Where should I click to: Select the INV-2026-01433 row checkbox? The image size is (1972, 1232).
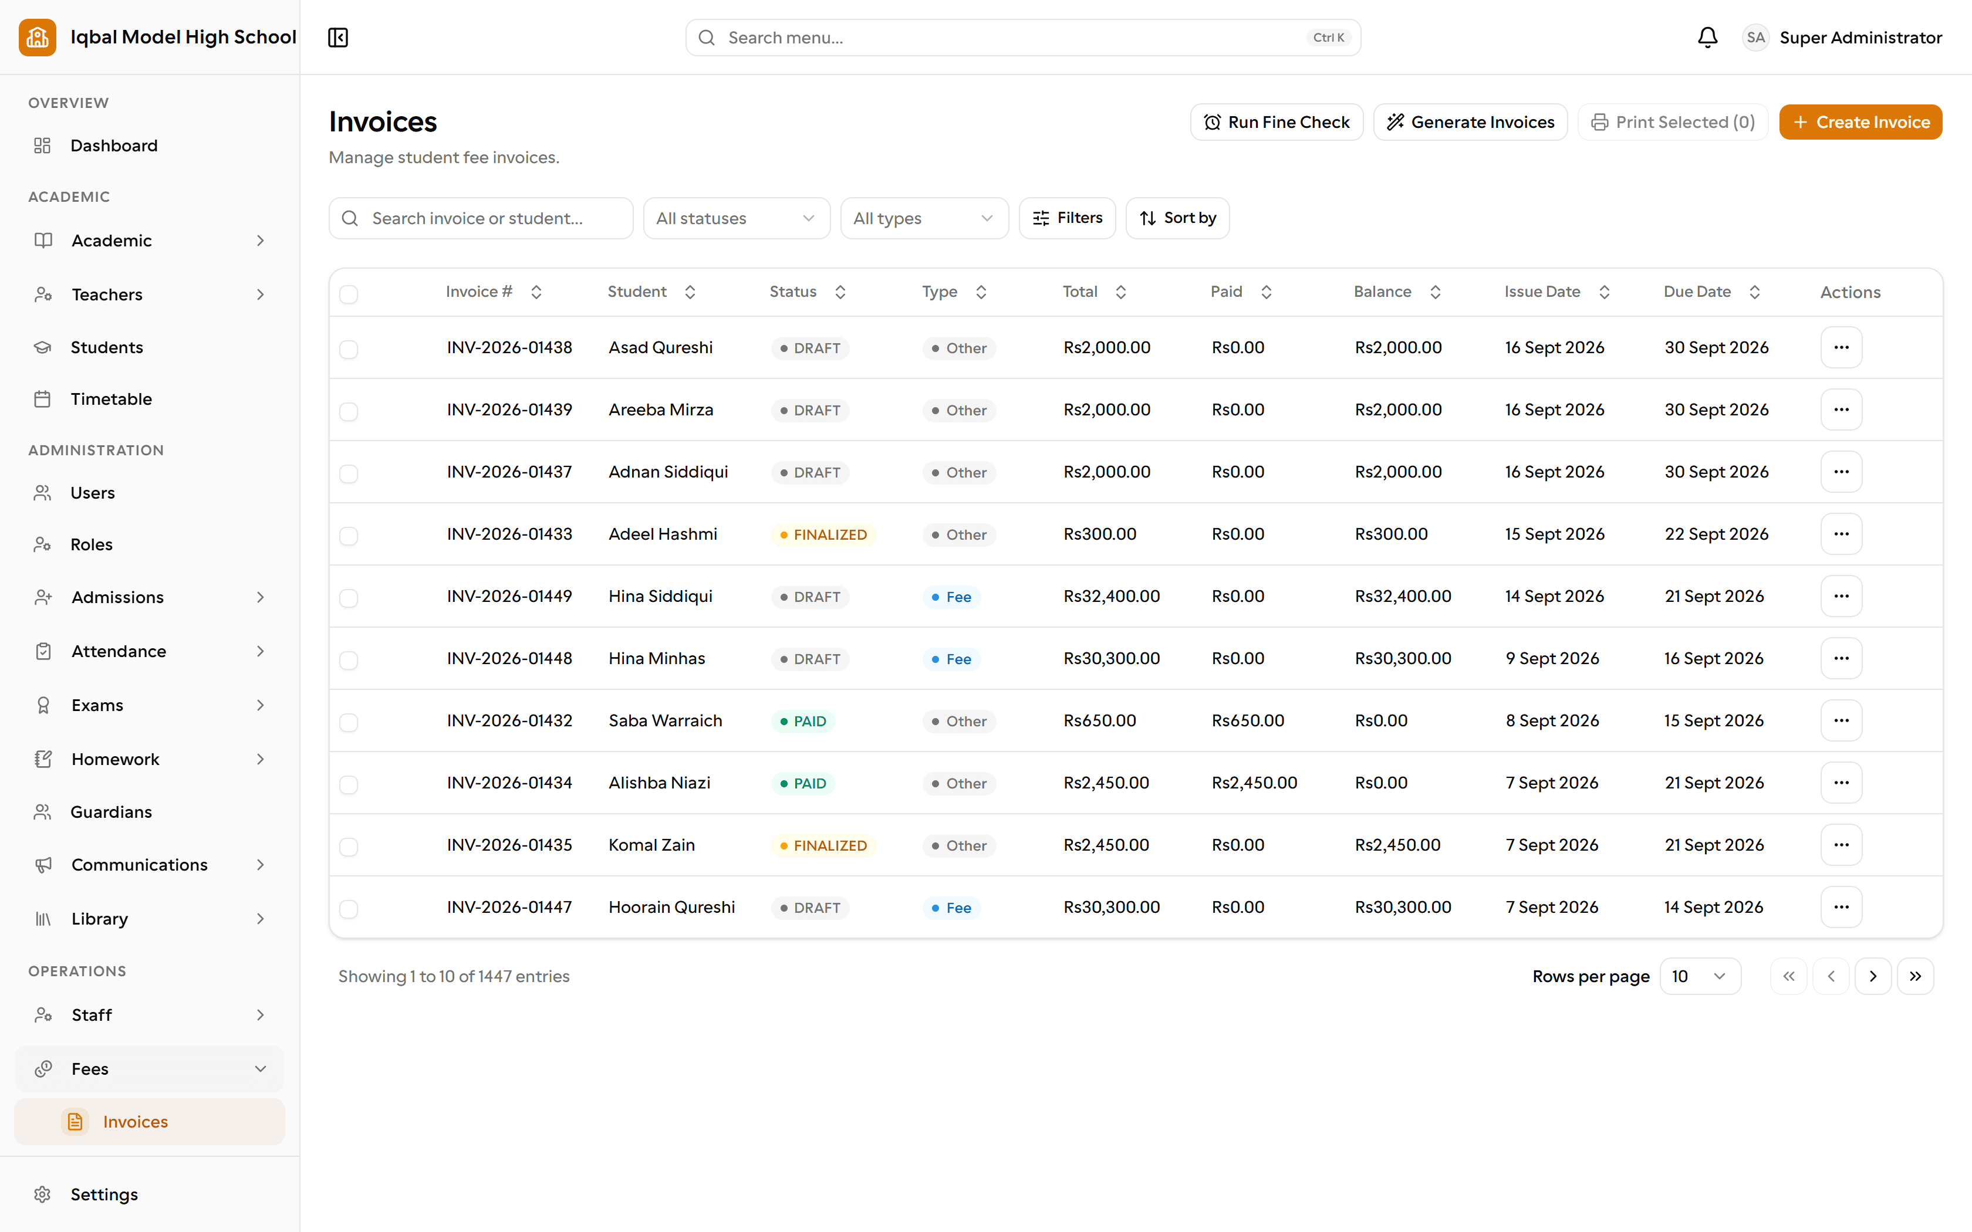pos(349,536)
